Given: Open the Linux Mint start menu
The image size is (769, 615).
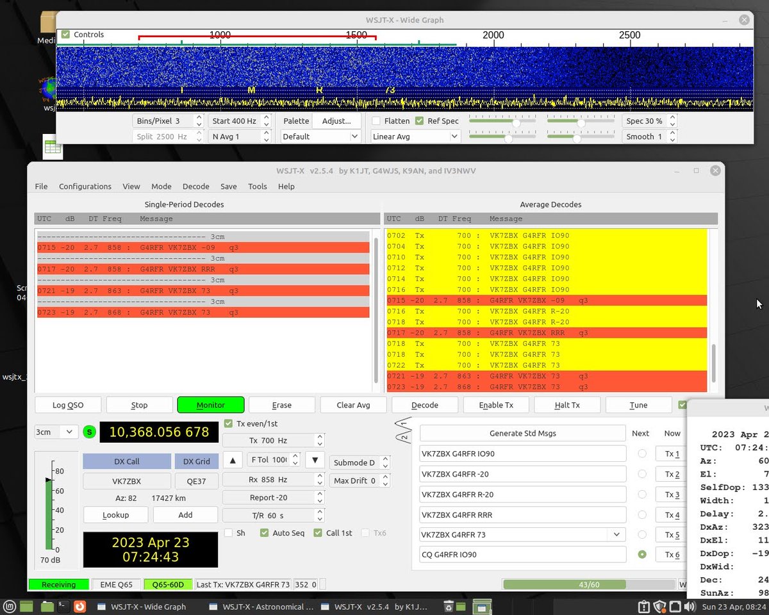Looking at the screenshot, I should pos(9,606).
